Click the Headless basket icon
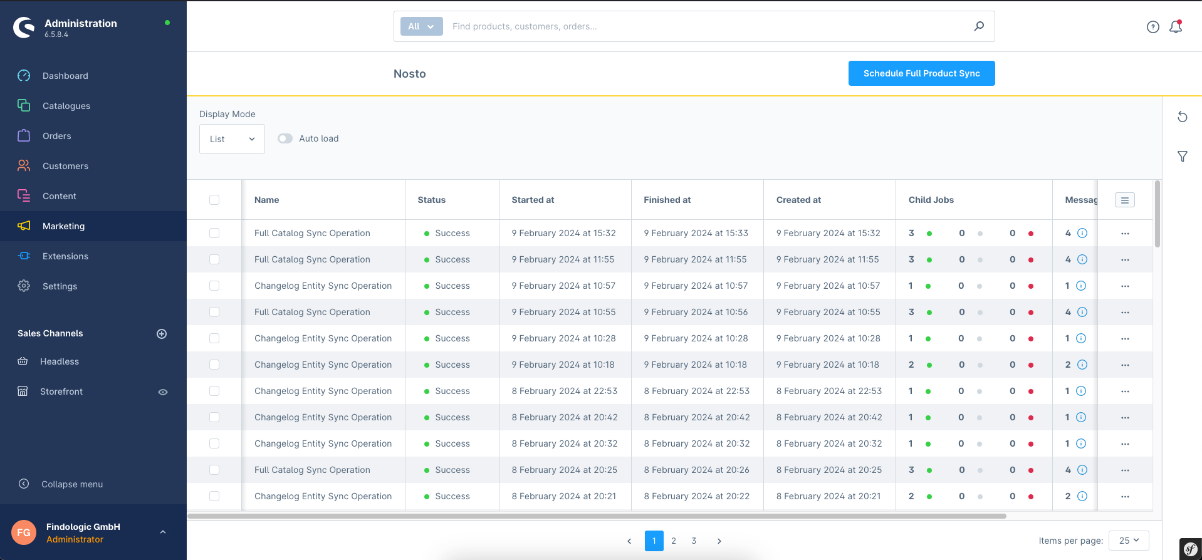Viewport: 1202px width, 560px height. (23, 361)
